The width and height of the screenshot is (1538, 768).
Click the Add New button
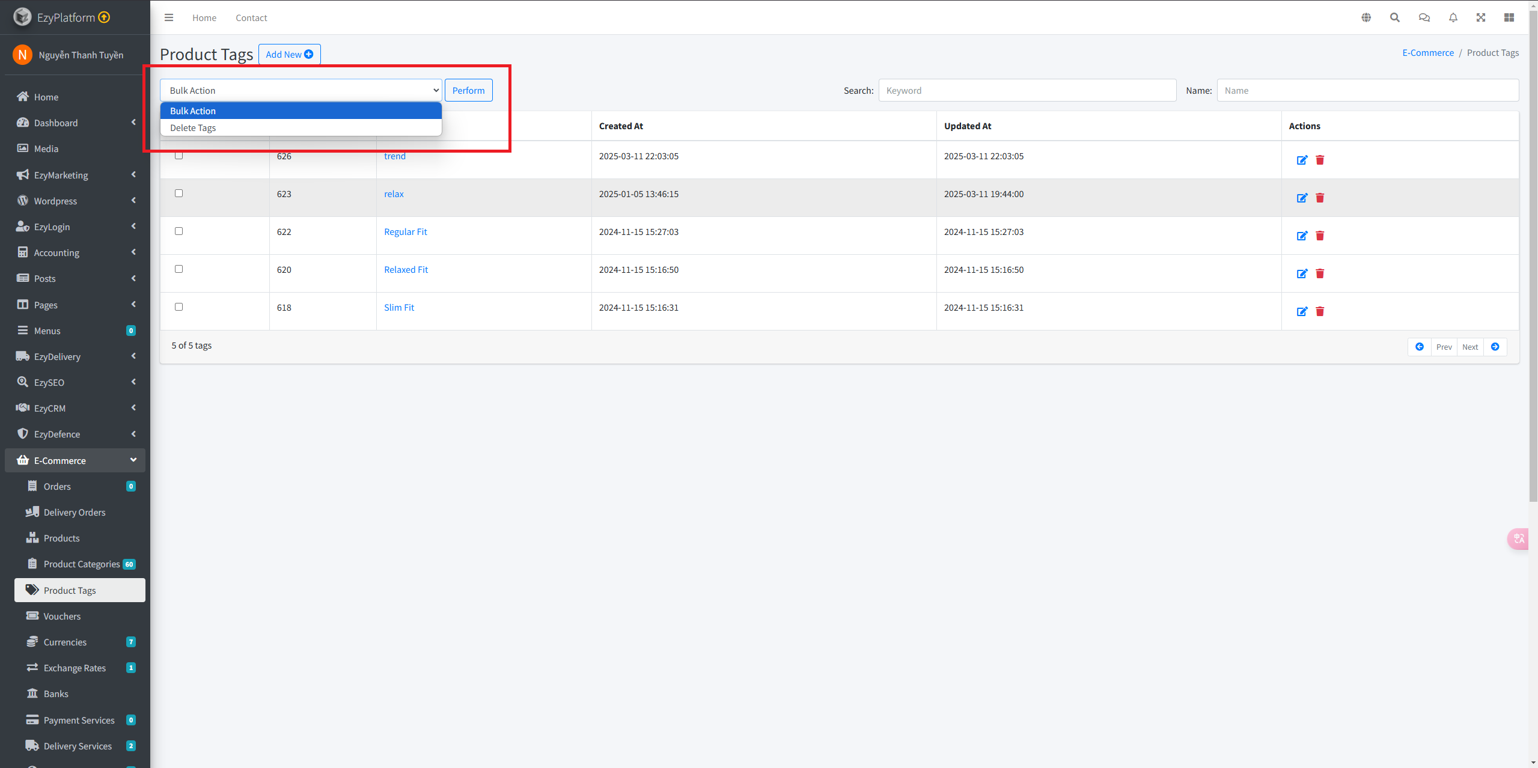[x=289, y=54]
